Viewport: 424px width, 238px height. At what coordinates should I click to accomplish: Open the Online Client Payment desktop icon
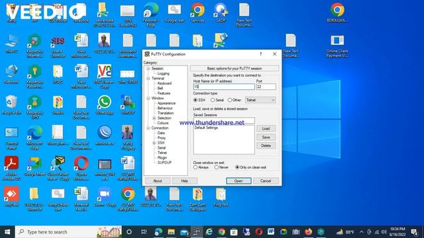337,46
